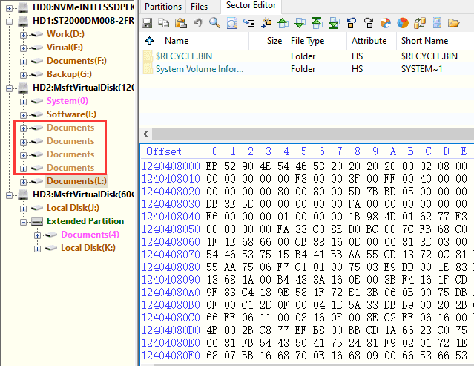Click the Paste clipboard icon
474x366 pixels.
click(182, 23)
